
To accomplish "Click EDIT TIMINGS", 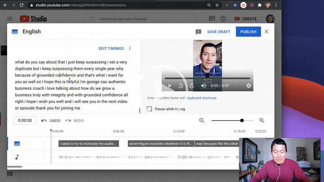I will click(x=111, y=49).
